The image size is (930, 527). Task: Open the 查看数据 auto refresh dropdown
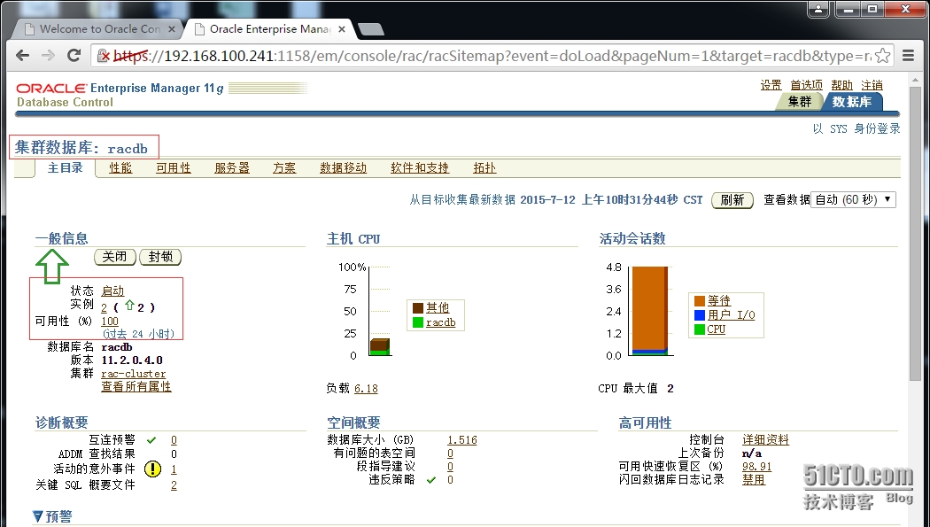pos(853,200)
